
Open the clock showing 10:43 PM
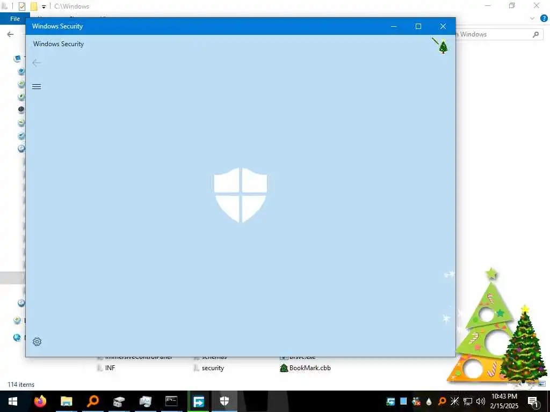[x=504, y=401]
